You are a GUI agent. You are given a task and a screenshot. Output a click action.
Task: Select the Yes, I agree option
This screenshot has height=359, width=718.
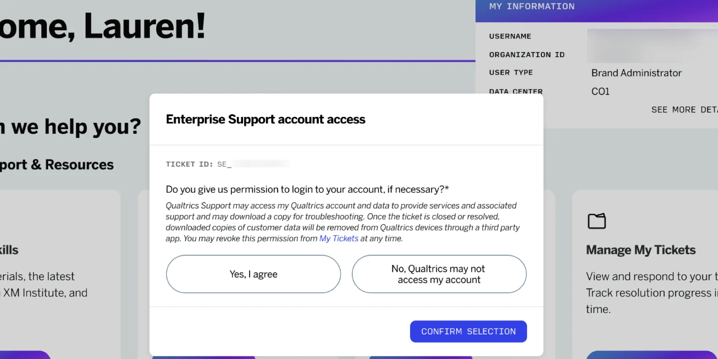point(253,274)
